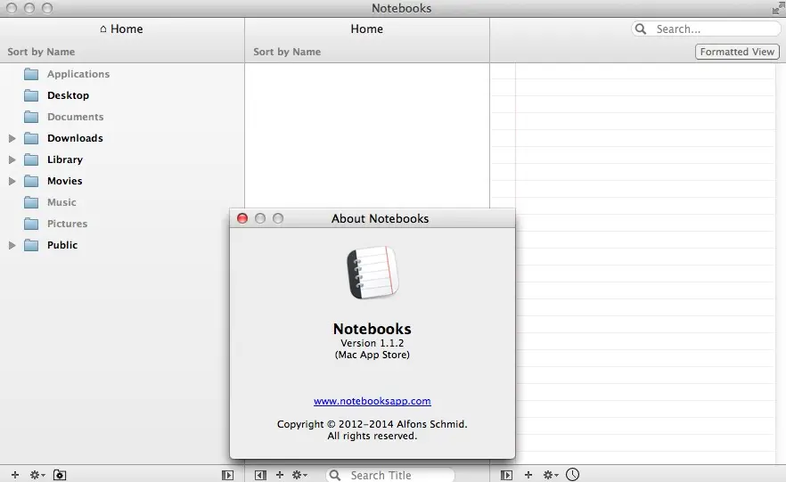Screen dimensions: 786x482
Task: Click the plus button in middle column footer
Action: (280, 475)
